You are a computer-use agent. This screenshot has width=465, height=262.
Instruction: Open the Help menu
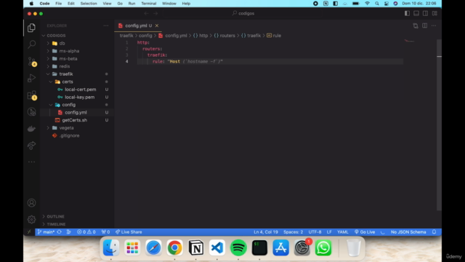coord(186,4)
